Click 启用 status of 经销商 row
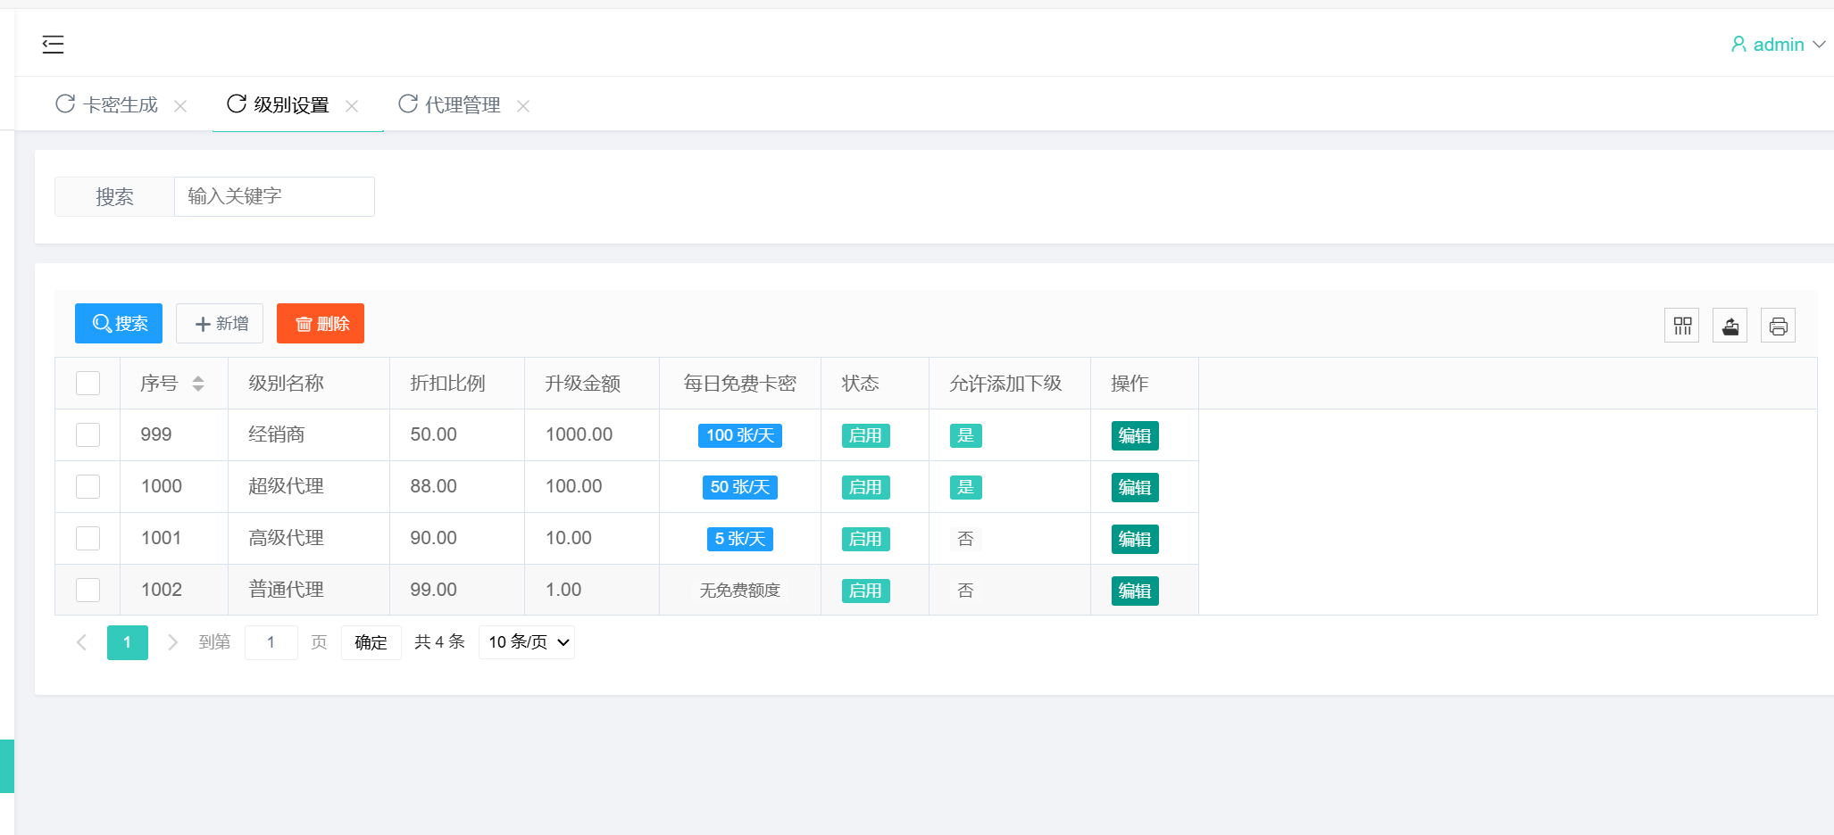The width and height of the screenshot is (1834, 835). 865,435
